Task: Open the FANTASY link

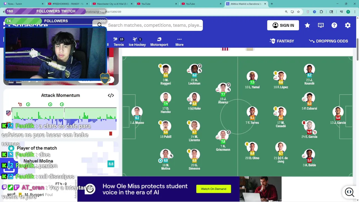Action: pos(282,41)
